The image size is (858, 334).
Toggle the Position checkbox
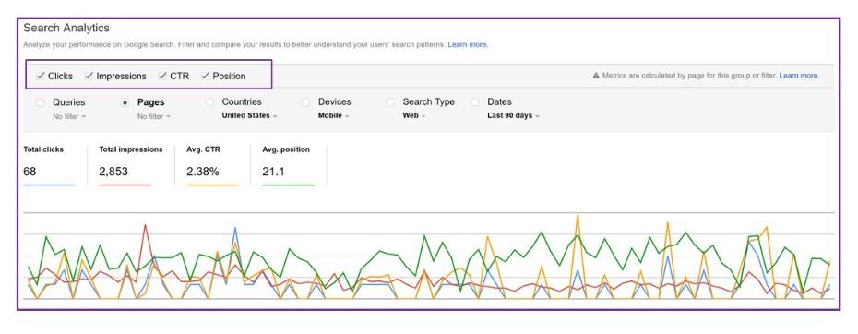click(x=205, y=76)
